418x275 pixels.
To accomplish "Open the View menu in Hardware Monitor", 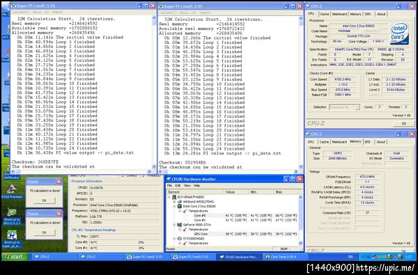I will [x=187, y=185].
